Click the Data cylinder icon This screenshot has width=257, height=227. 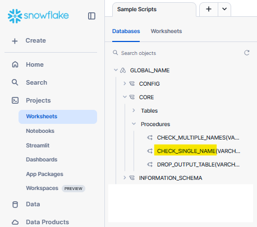15,205
